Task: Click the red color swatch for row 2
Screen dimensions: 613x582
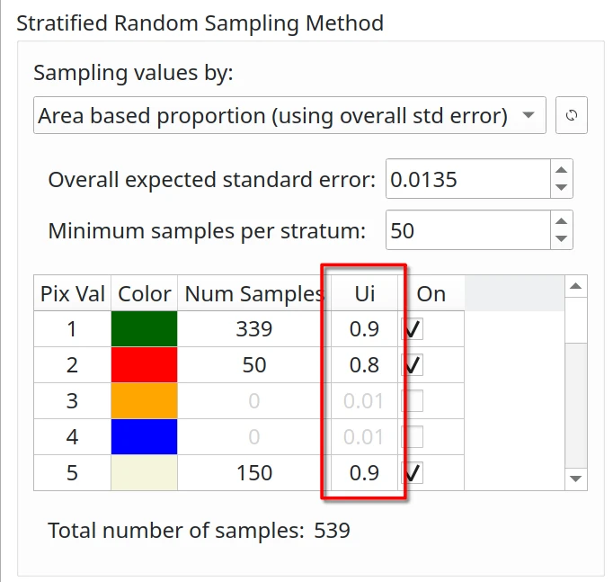Action: click(144, 365)
